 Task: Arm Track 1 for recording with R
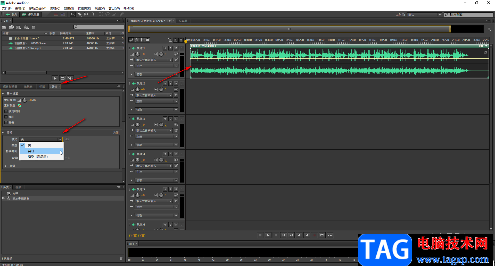pos(176,48)
